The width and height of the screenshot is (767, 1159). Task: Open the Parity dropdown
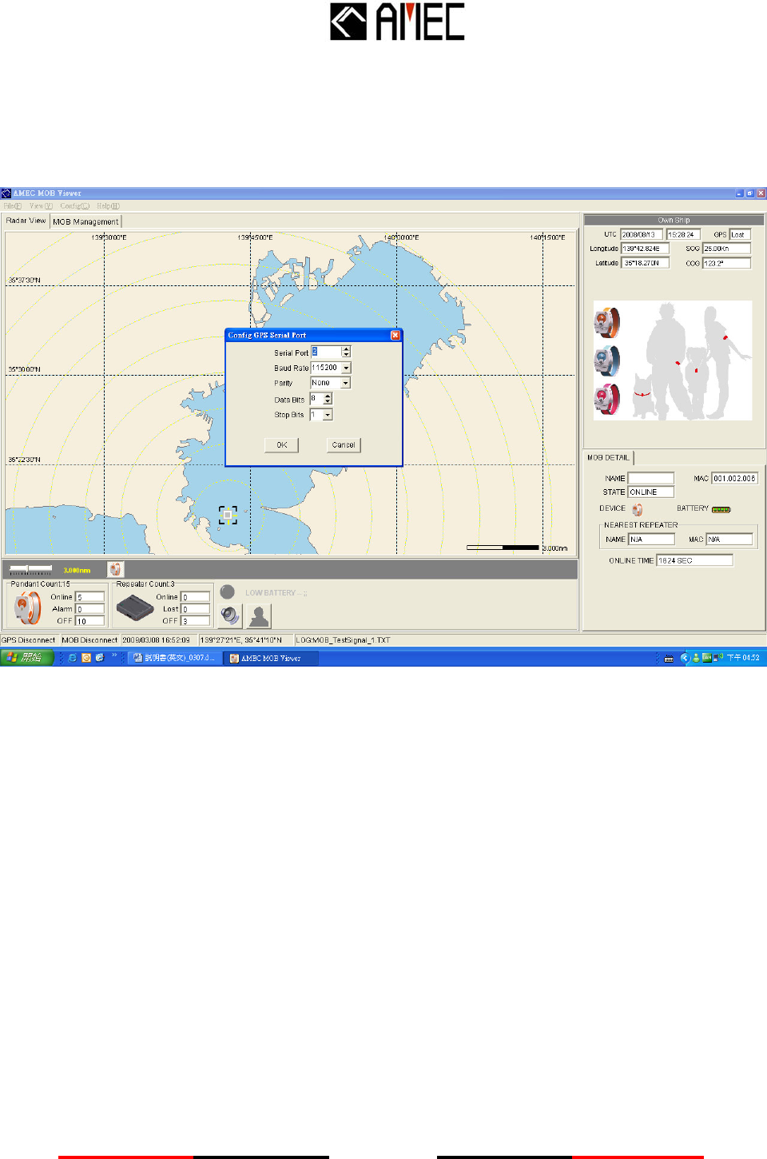tap(346, 383)
